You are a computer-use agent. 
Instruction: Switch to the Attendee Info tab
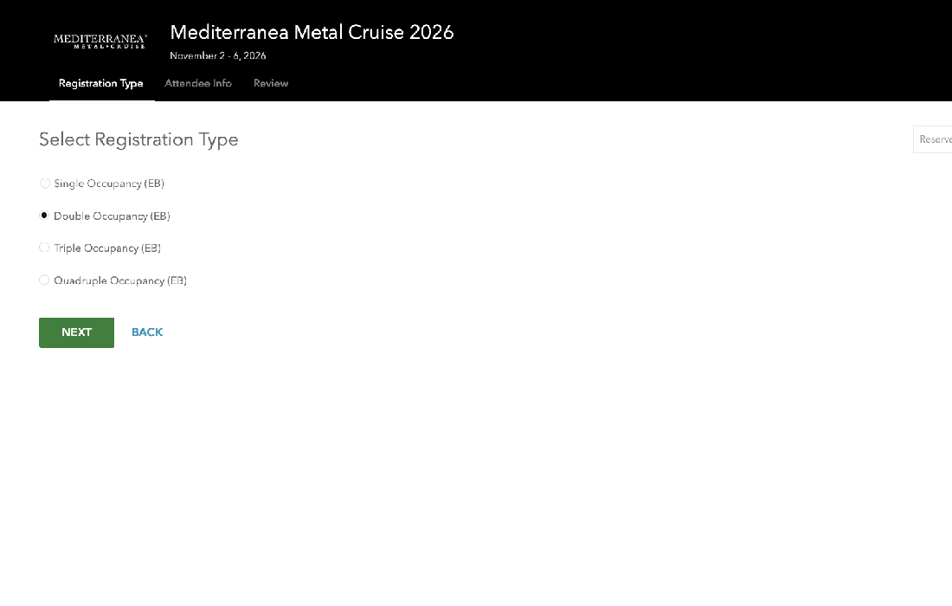[x=198, y=84]
